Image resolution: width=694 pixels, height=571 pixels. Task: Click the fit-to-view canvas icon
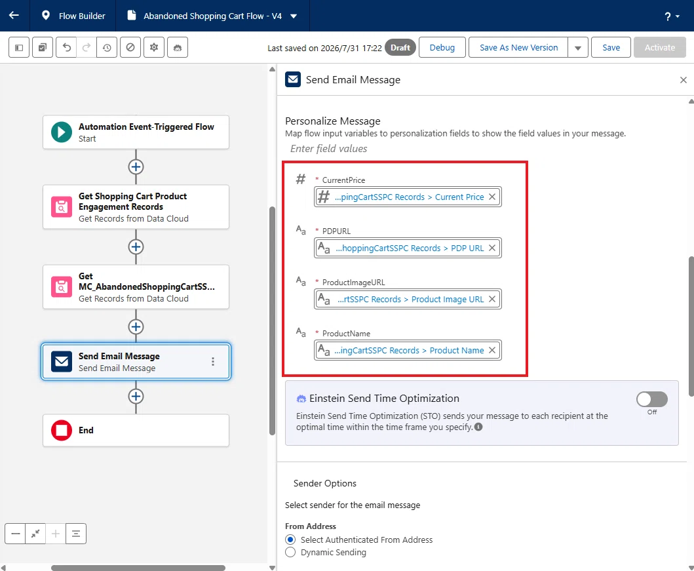35,534
